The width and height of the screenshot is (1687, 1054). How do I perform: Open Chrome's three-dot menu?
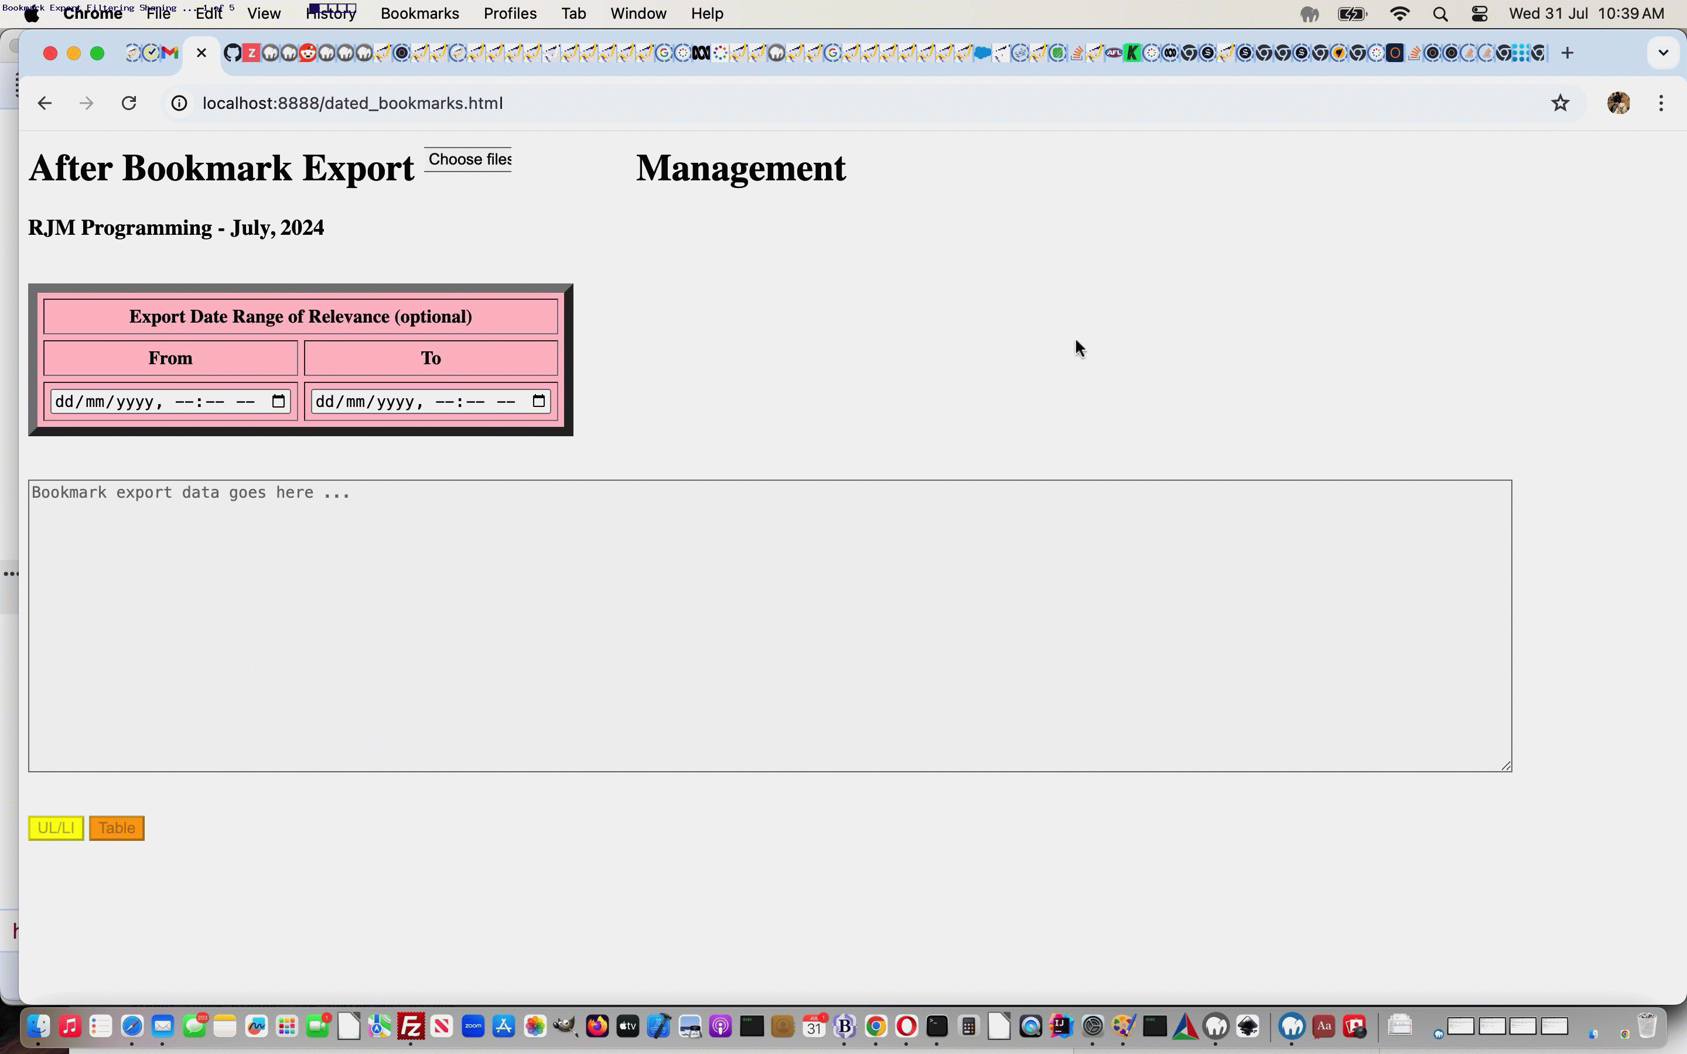(x=1661, y=103)
